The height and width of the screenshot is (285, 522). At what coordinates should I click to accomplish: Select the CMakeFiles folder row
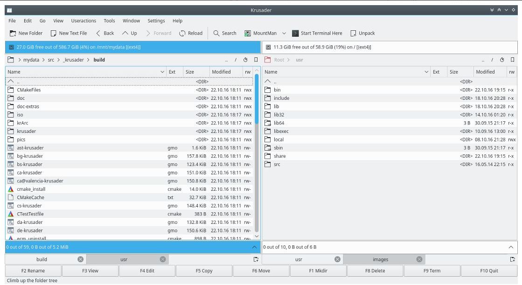(130, 90)
